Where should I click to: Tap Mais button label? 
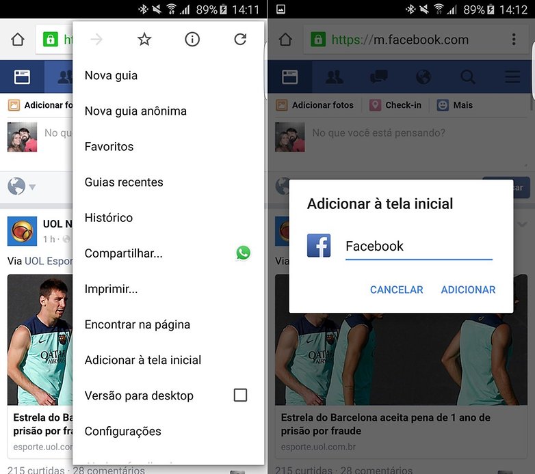pyautogui.click(x=463, y=105)
